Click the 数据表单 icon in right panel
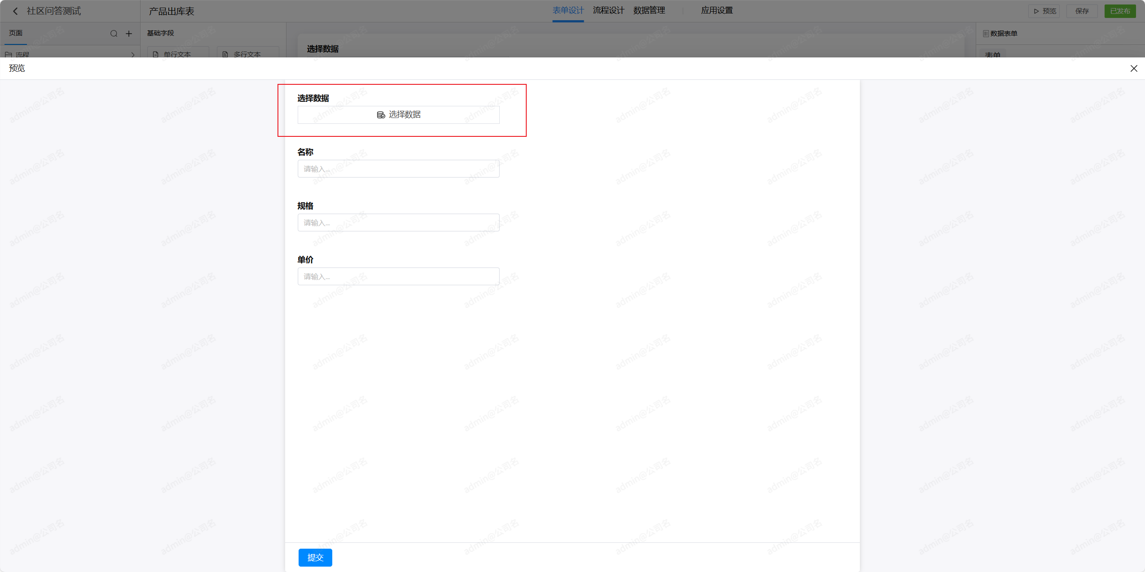 point(986,34)
